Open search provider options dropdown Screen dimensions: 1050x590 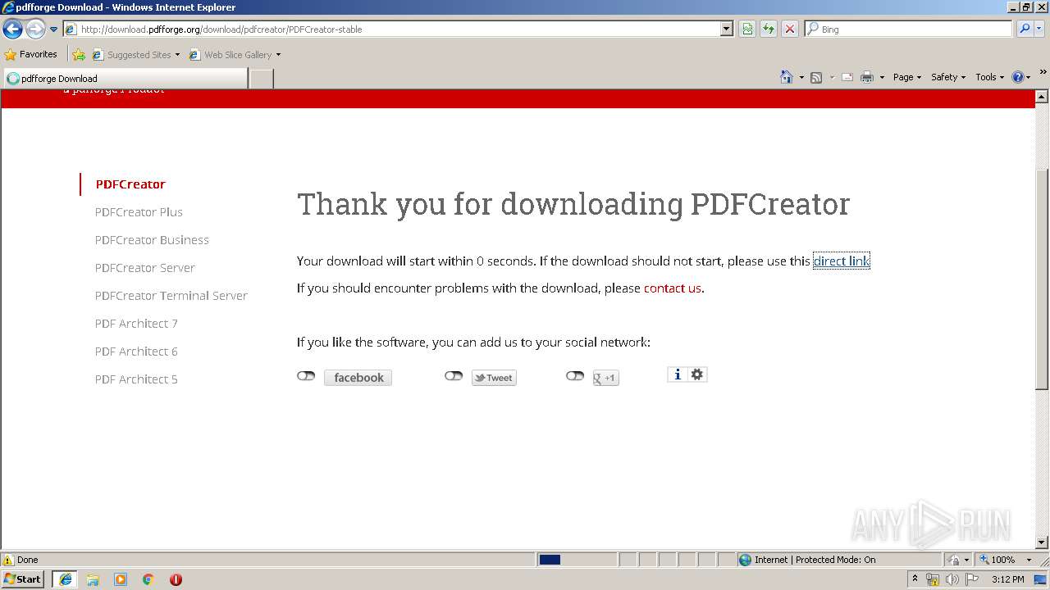[1039, 29]
